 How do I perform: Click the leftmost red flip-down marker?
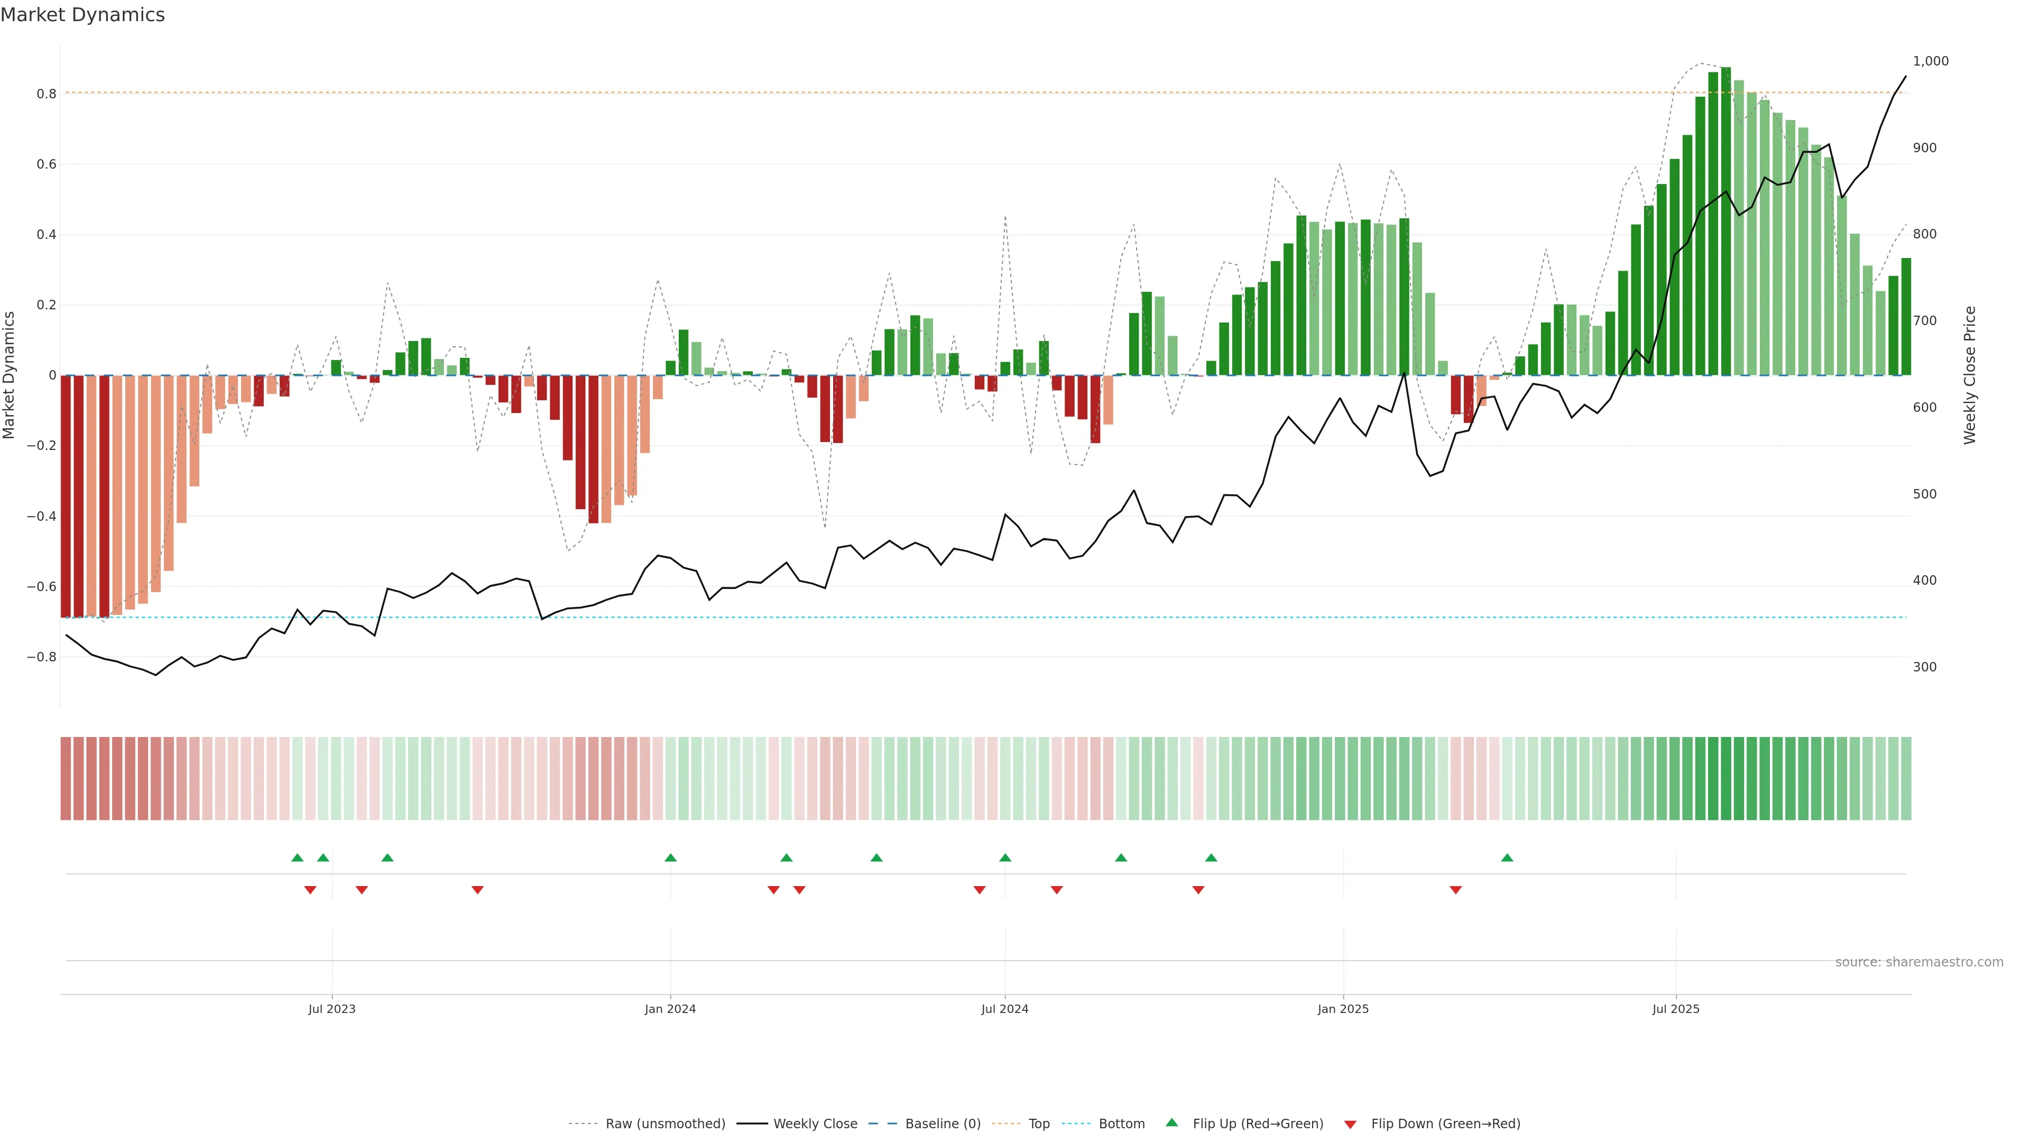click(310, 890)
